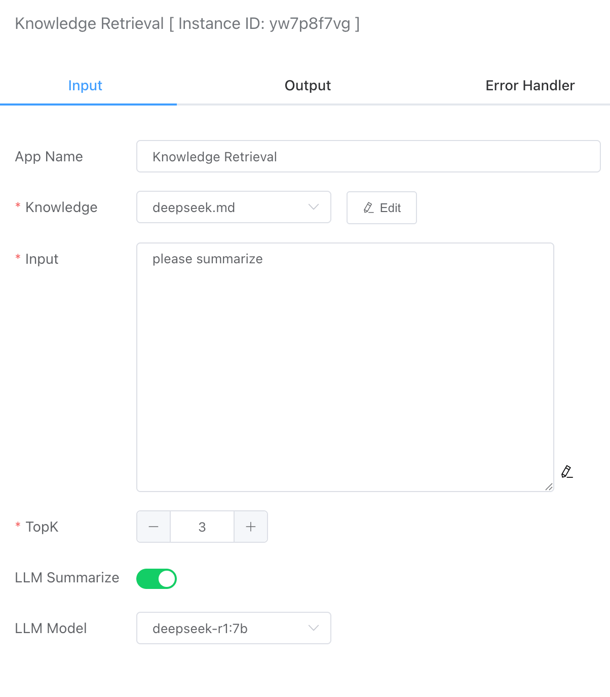Switch to the Output tab

coord(308,85)
